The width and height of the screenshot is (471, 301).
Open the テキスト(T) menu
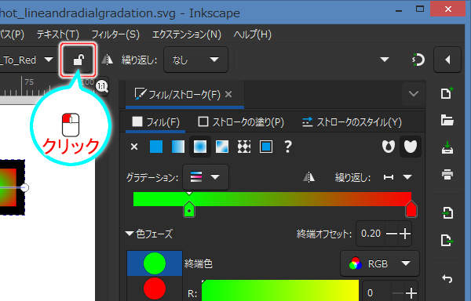tap(57, 34)
